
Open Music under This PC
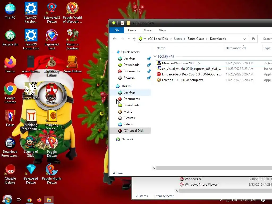click(x=128, y=112)
